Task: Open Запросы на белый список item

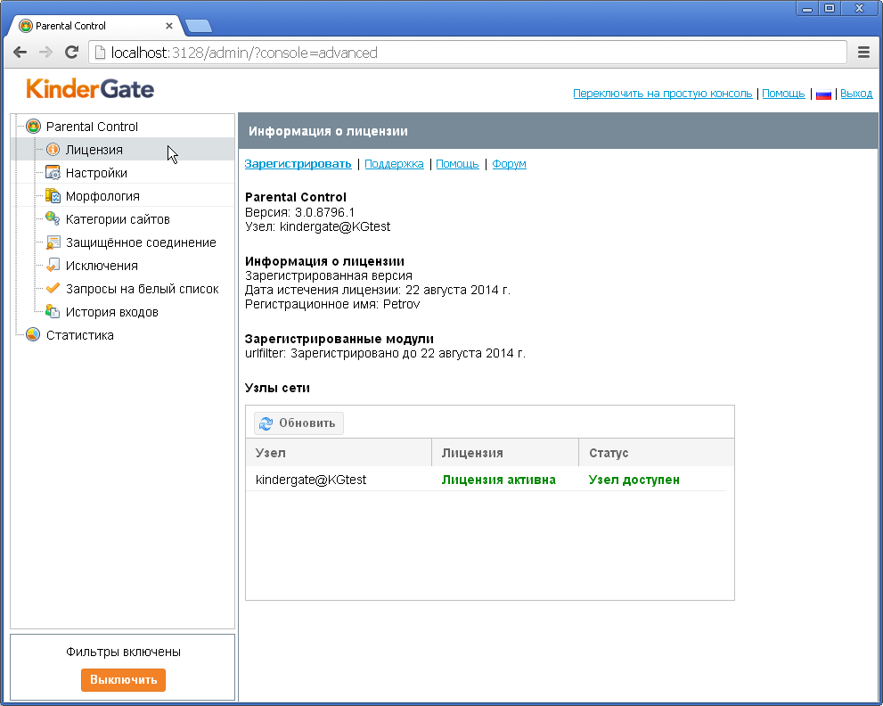Action: (x=142, y=289)
